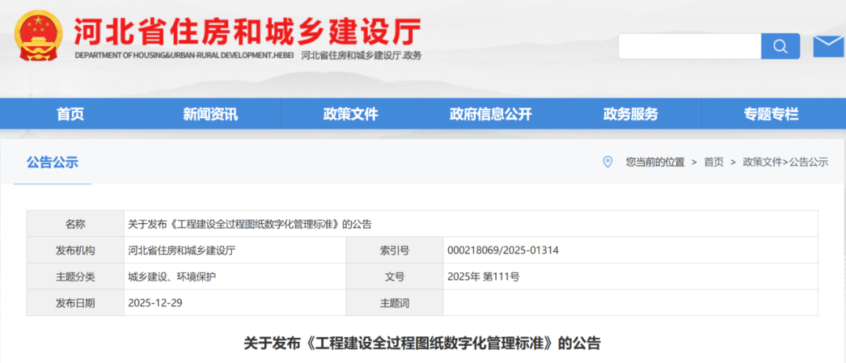Click the 主题词 label cell
This screenshot has width=846, height=363.
[394, 304]
